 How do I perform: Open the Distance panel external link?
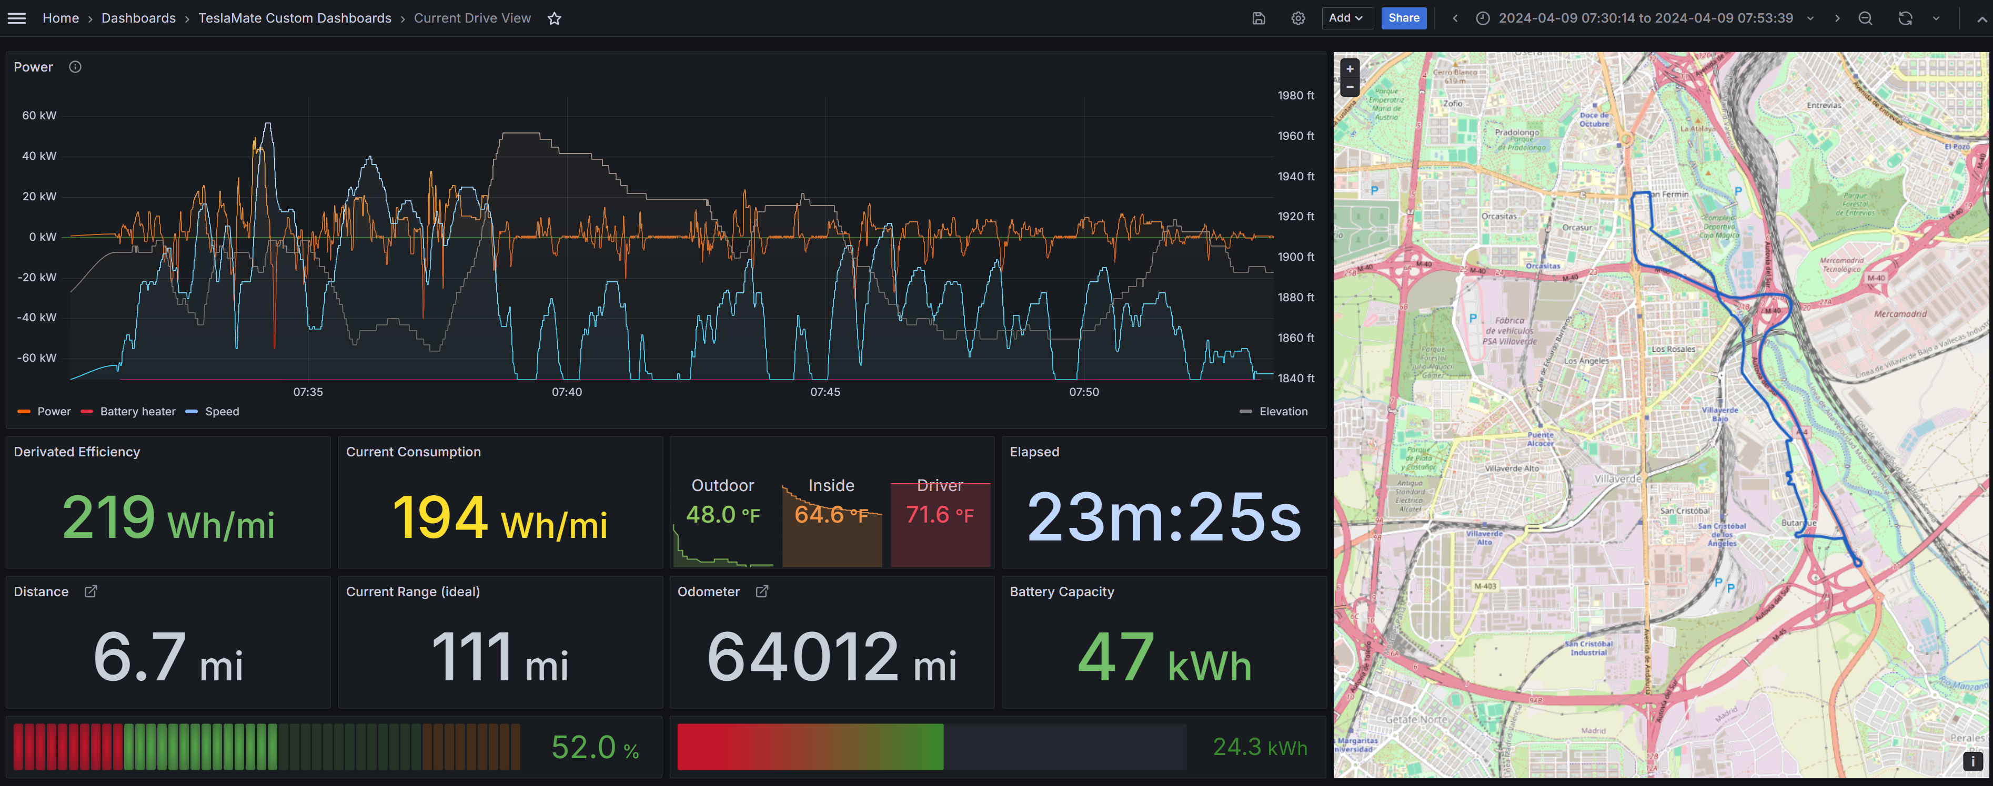pos(90,591)
